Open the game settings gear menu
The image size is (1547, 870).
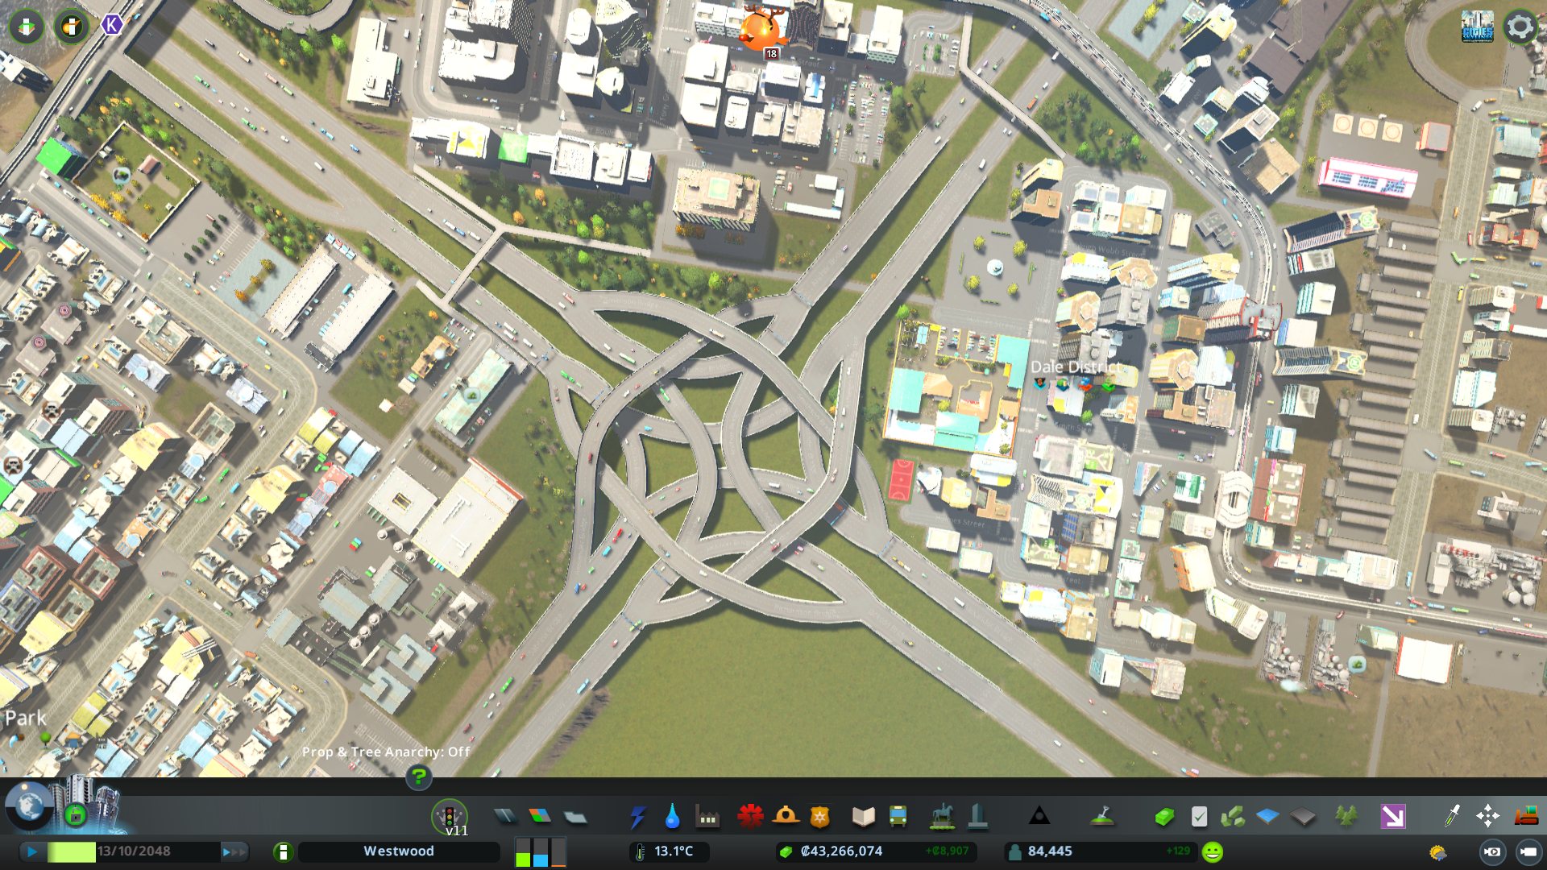(x=1520, y=27)
